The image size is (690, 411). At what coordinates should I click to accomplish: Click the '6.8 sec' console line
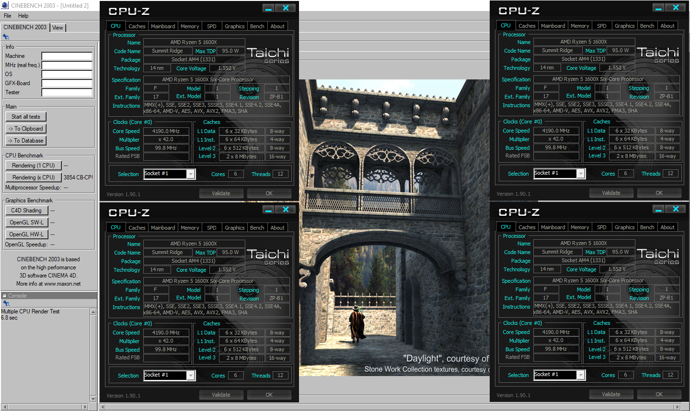[x=9, y=318]
